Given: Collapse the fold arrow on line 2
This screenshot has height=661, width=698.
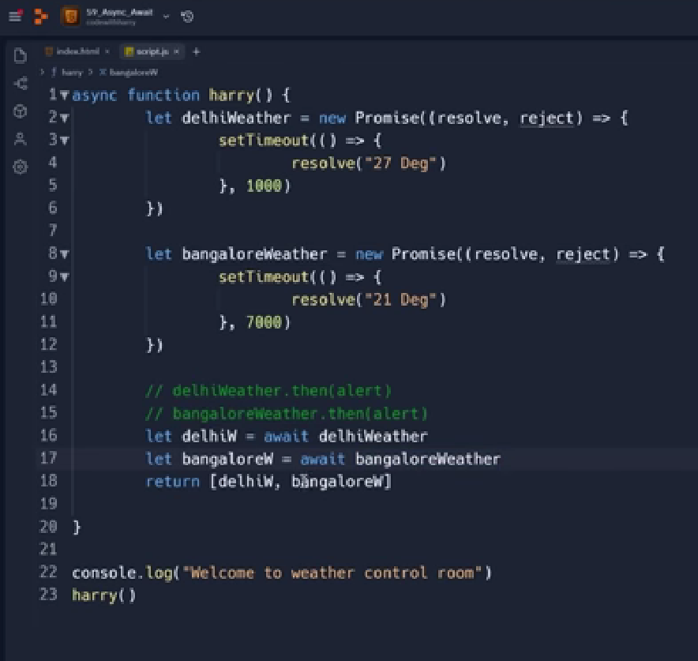Looking at the screenshot, I should tap(65, 118).
